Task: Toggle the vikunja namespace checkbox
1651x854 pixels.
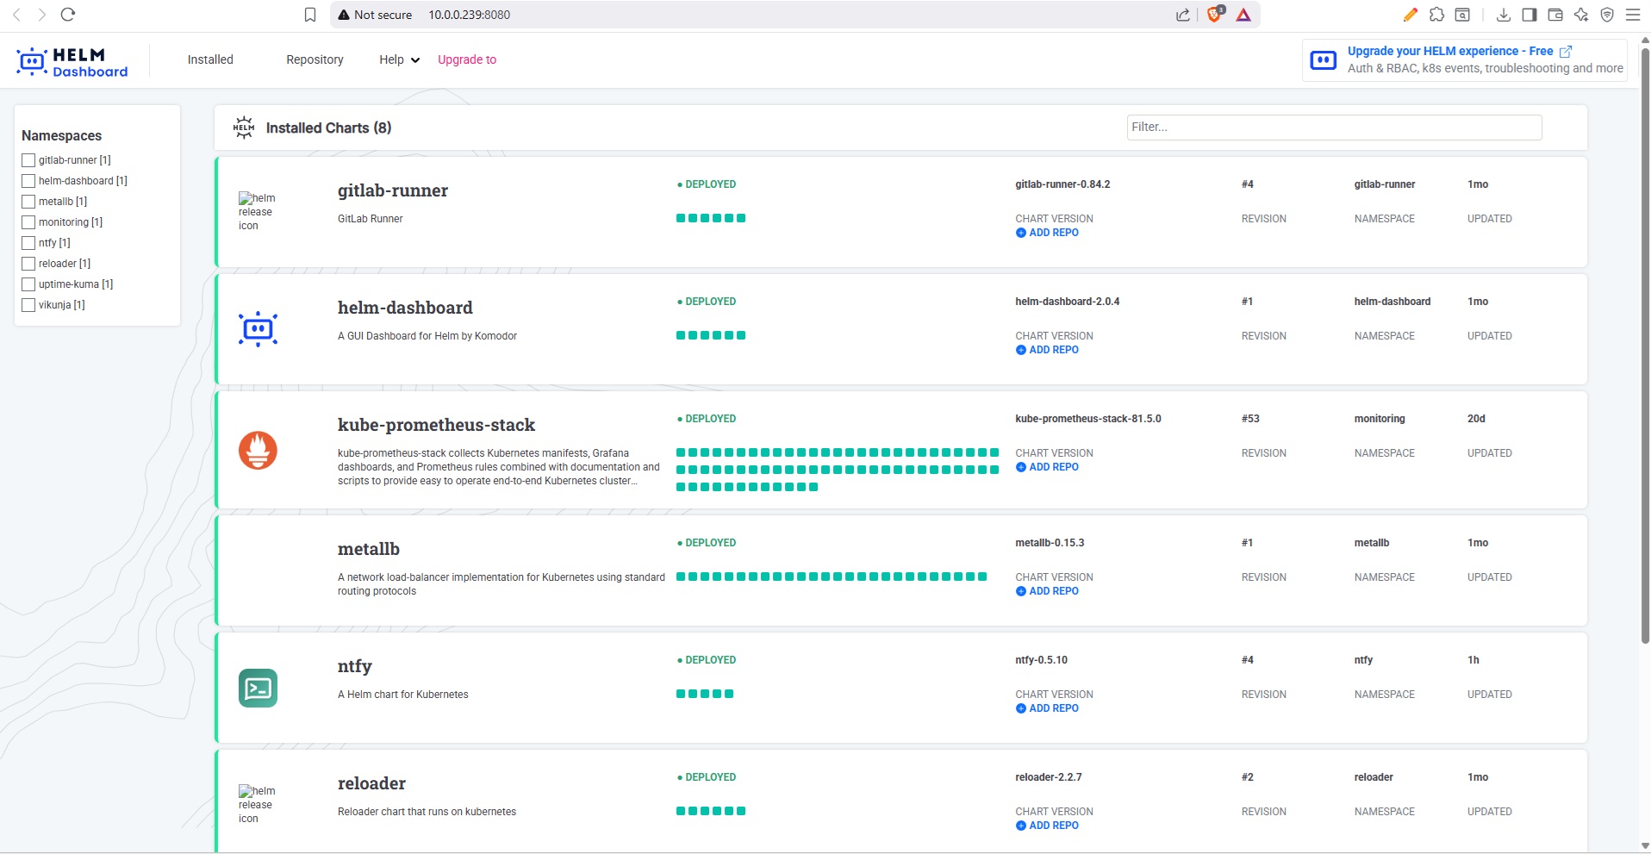Action: click(x=28, y=305)
